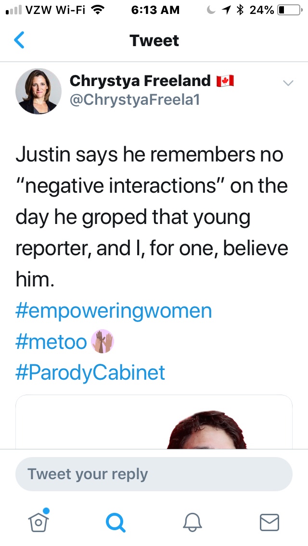Tap the Tweet your reply field
This screenshot has height=546, width=308.
154,474
